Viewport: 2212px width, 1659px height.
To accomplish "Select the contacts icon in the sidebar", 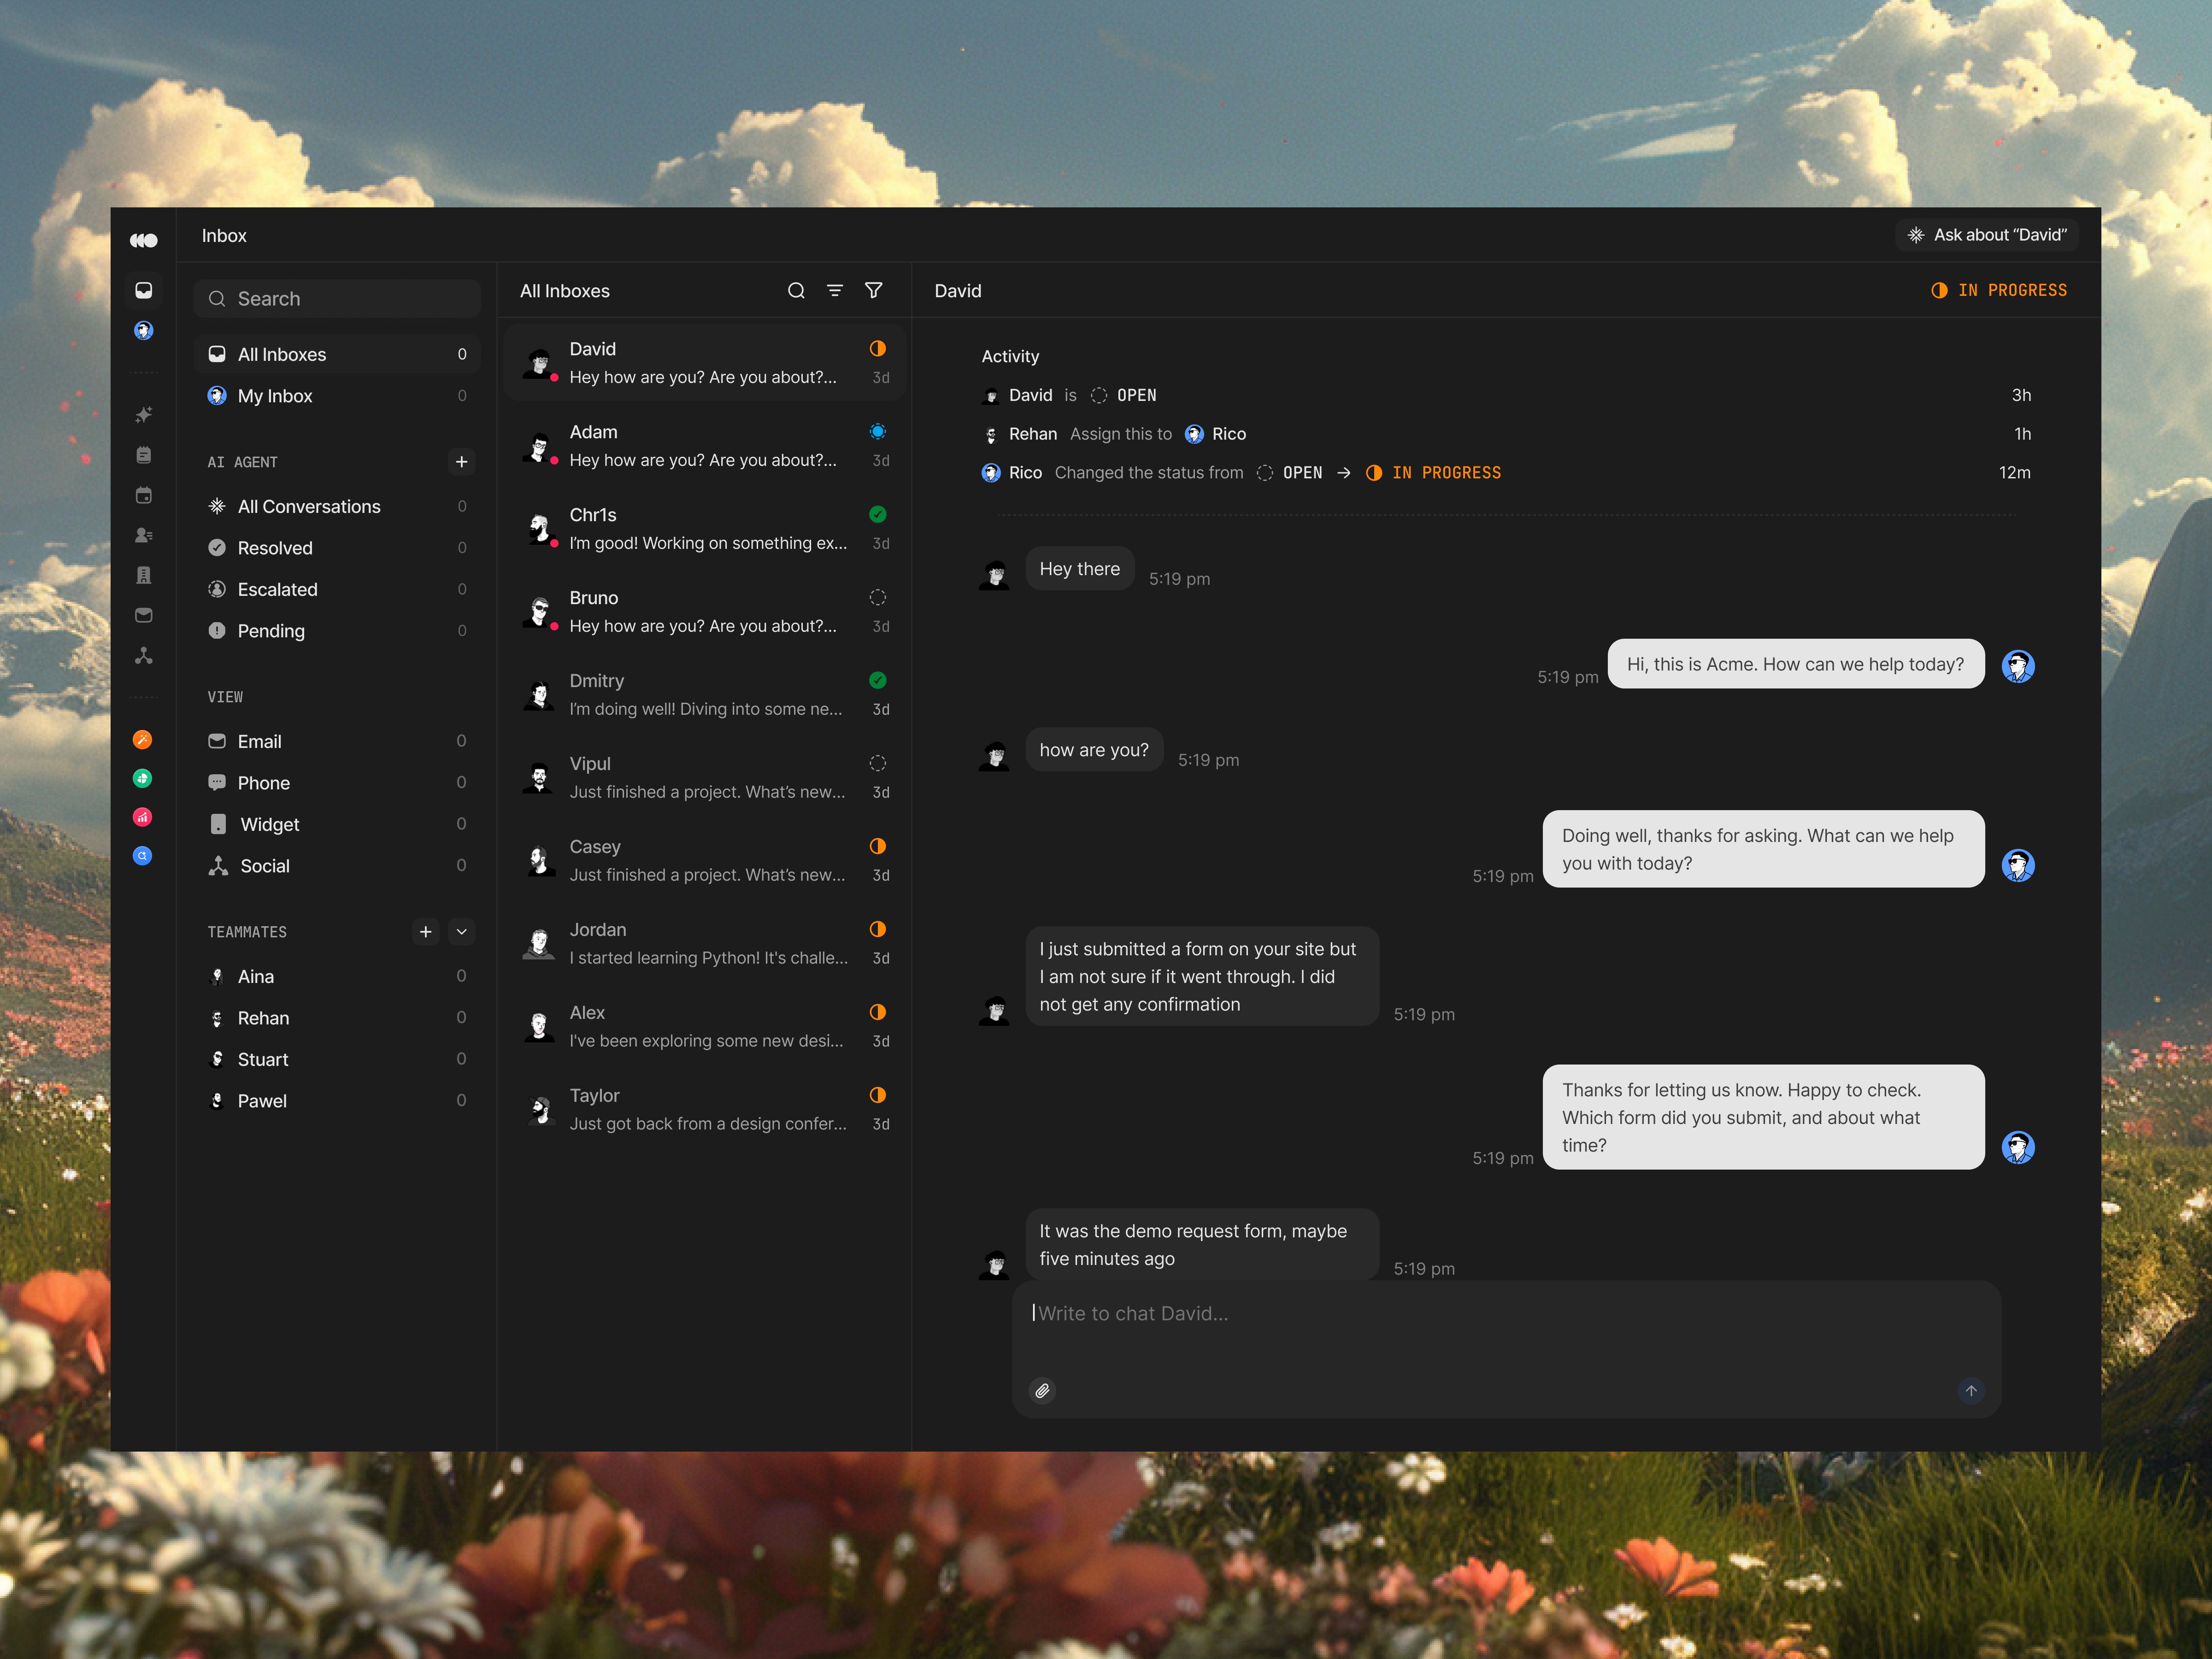I will [x=144, y=535].
